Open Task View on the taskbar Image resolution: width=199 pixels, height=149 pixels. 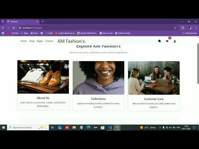(52, 127)
